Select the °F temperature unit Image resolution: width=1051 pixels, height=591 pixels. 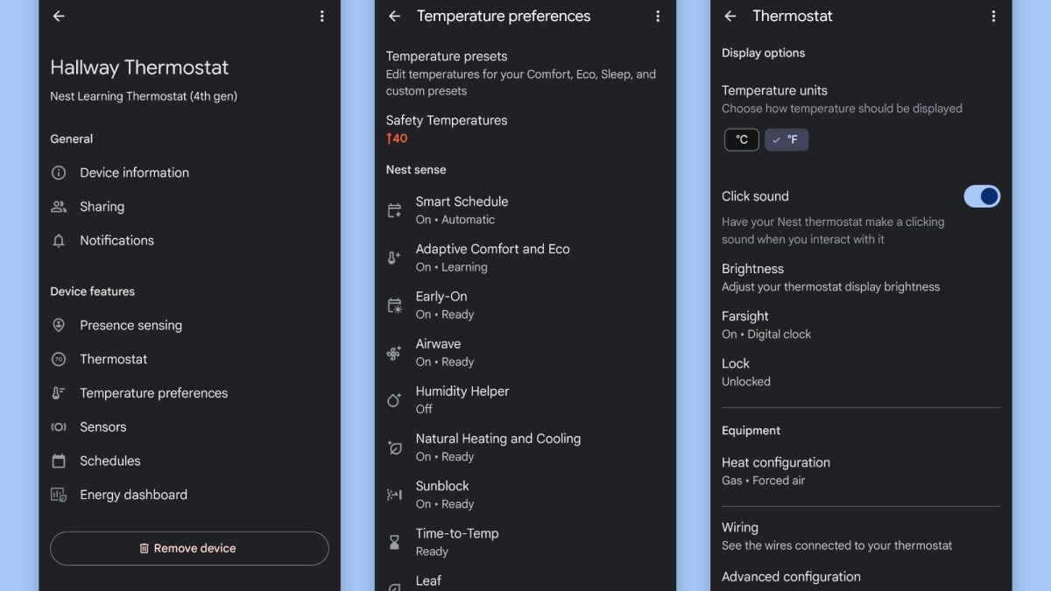786,140
